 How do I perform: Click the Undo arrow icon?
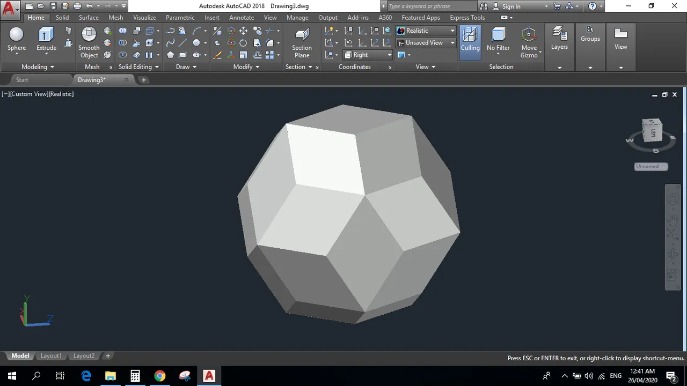coord(90,6)
